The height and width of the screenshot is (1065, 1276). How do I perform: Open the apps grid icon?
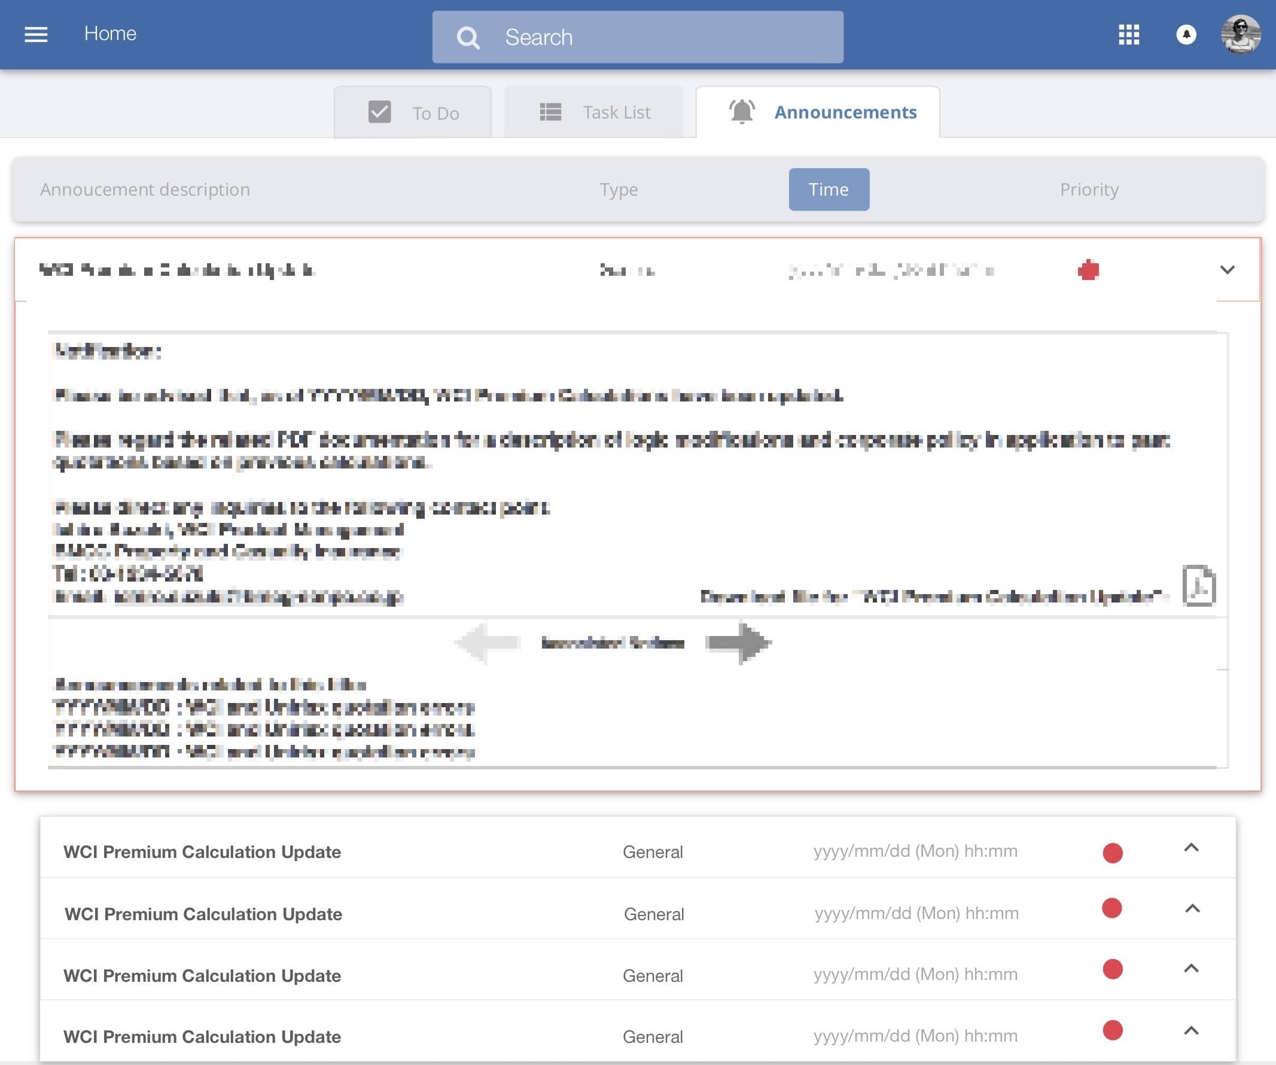(1128, 35)
